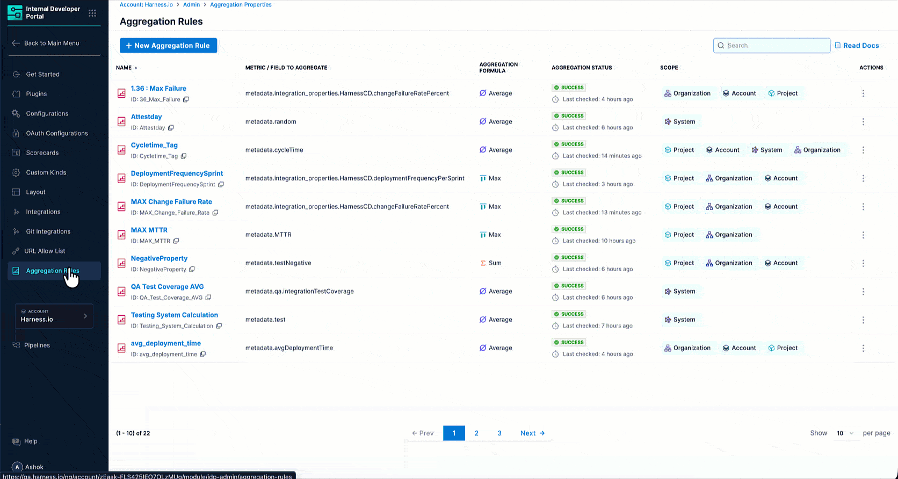The width and height of the screenshot is (898, 479).
Task: Copy the Cycletime_Tag ID icon
Action: 184,156
